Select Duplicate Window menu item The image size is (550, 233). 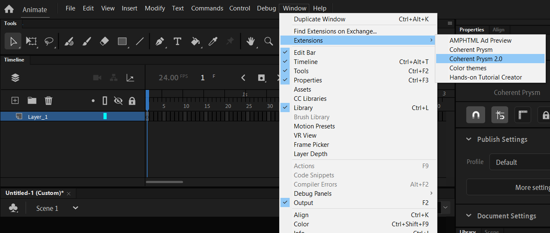tap(358, 19)
